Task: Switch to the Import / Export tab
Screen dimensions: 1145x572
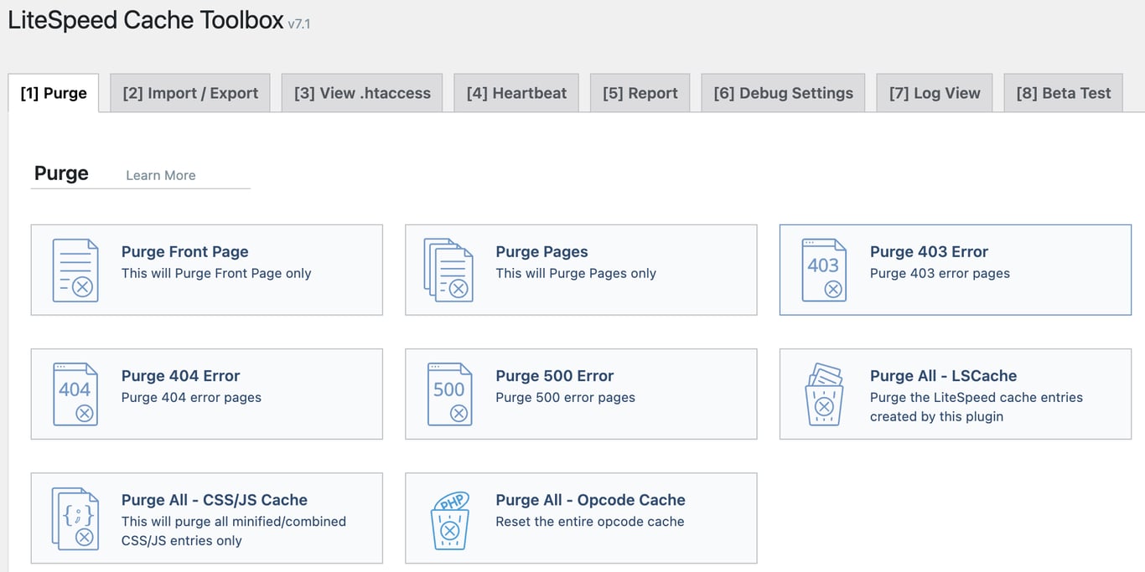Action: (189, 92)
